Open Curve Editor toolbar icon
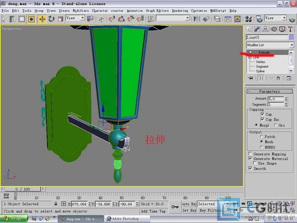The width and height of the screenshot is (297, 223). 228,19
